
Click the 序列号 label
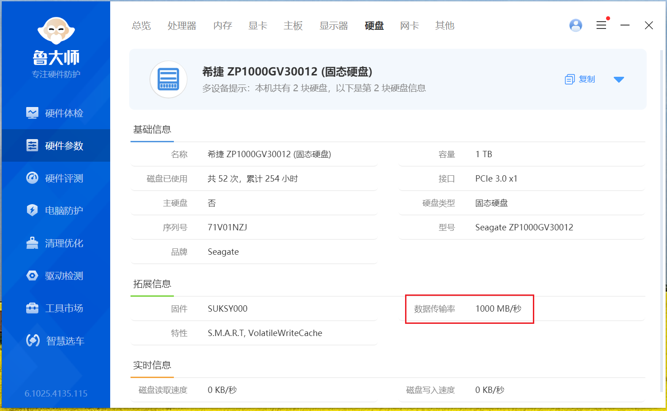(175, 228)
